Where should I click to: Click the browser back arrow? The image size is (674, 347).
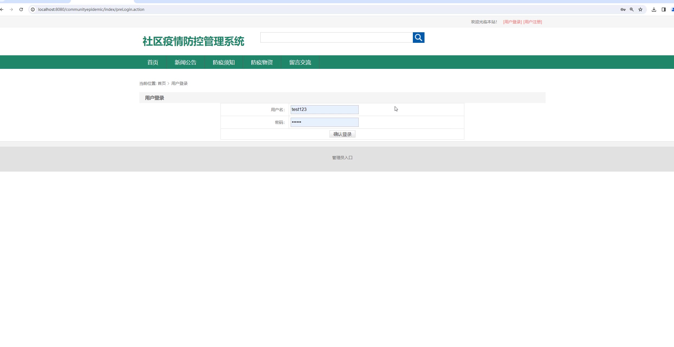click(2, 9)
